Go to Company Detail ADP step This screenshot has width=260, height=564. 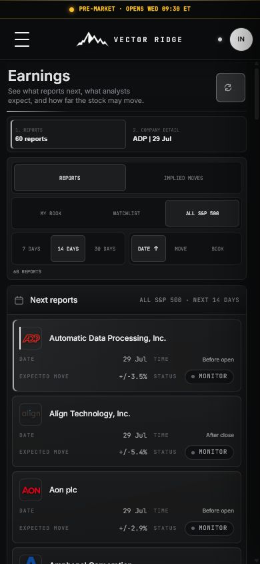click(185, 134)
